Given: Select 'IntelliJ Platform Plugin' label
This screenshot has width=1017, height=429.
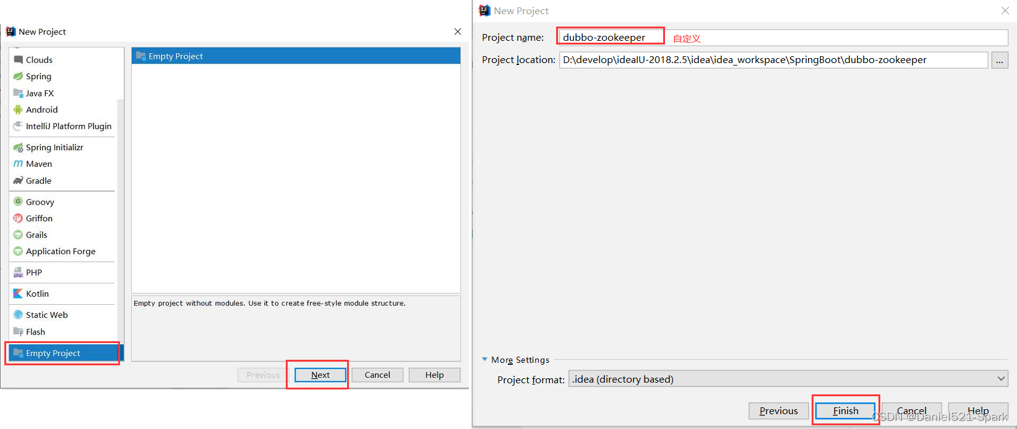Looking at the screenshot, I should click(69, 126).
